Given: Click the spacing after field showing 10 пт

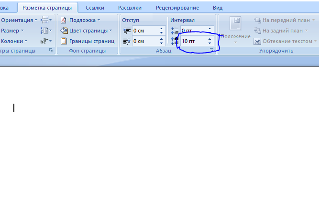Looking at the screenshot, I should pyautogui.click(x=193, y=42).
